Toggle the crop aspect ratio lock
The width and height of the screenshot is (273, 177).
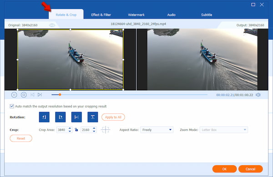[x=76, y=130]
